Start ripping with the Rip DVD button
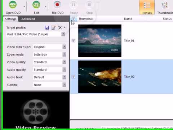The height and width of the screenshot is (130, 173). pyautogui.click(x=58, y=7)
